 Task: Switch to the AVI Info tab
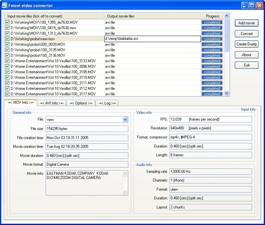click(x=52, y=103)
